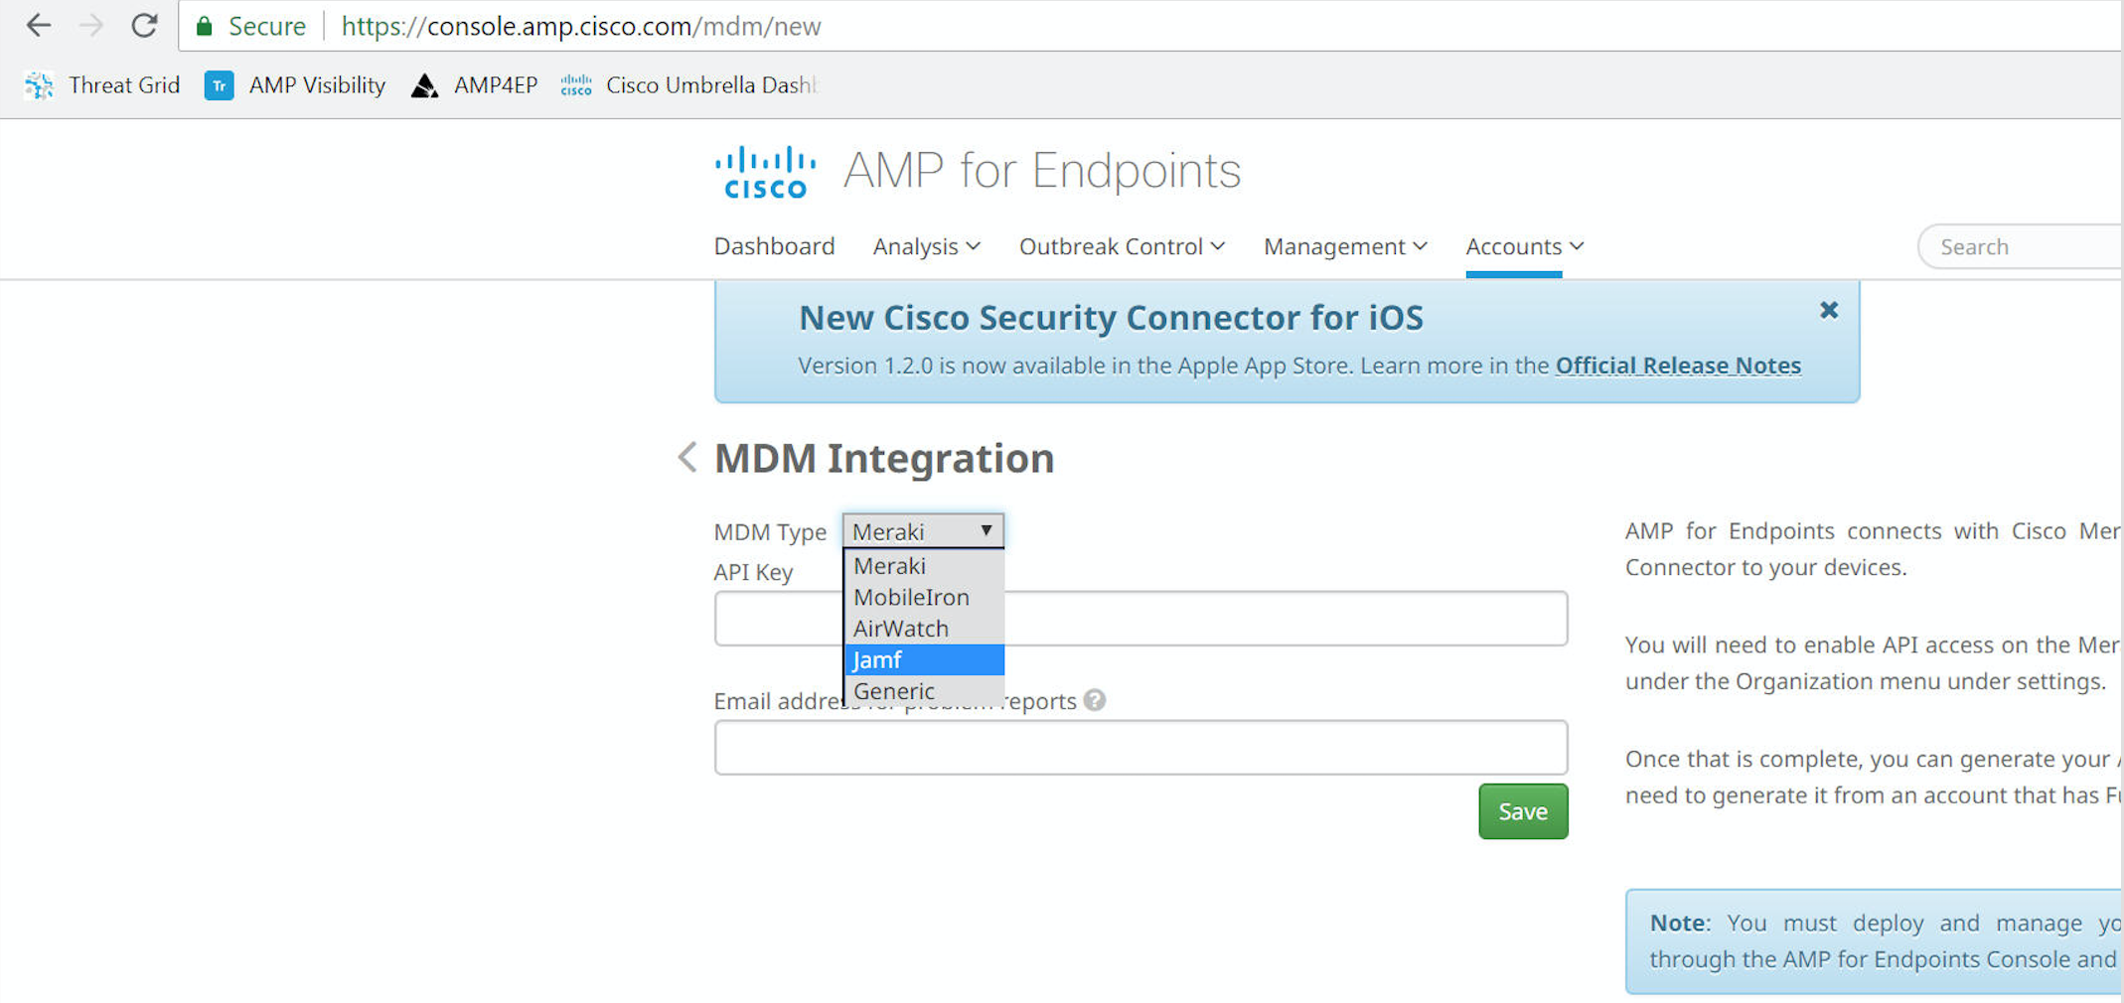Open the Management dropdown menu
The image size is (2124, 1003).
click(x=1344, y=246)
